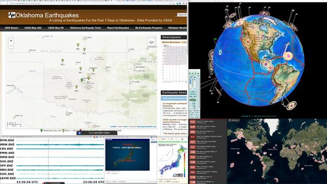Click the LKVW.EHZ seismograph station label
The image size is (327, 184).
(8, 178)
